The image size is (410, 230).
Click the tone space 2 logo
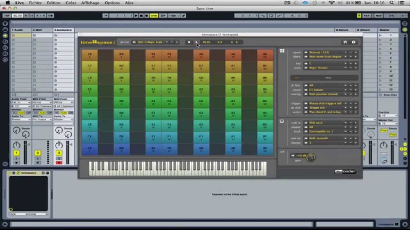click(x=98, y=42)
